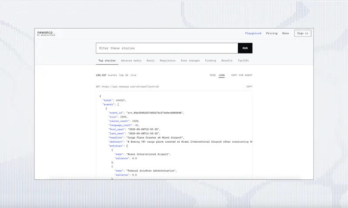
Task: Select the Funding tab
Action: click(x=211, y=60)
